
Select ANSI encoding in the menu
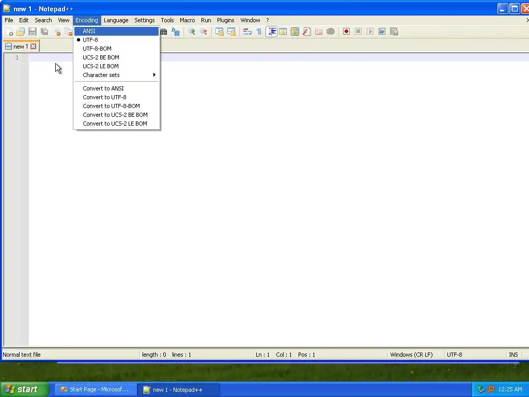(x=116, y=31)
